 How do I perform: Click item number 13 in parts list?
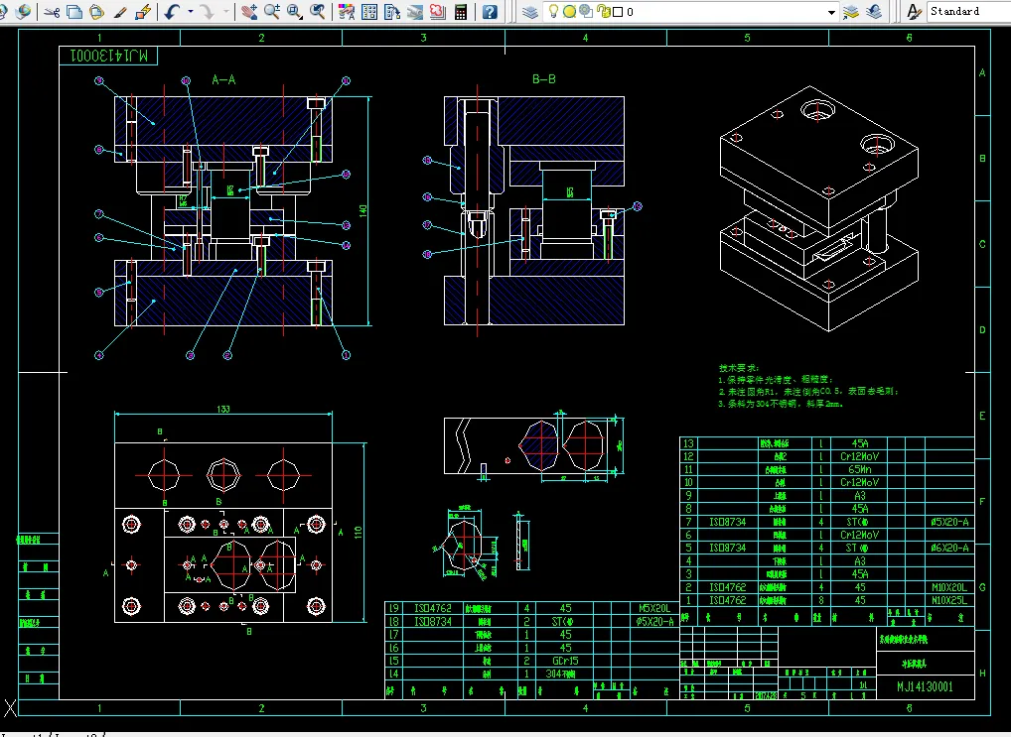click(688, 443)
